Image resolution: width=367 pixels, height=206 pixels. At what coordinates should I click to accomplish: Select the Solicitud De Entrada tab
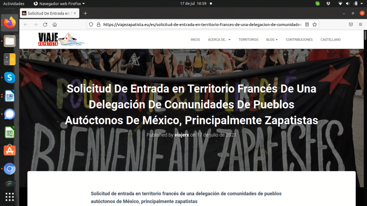50,13
